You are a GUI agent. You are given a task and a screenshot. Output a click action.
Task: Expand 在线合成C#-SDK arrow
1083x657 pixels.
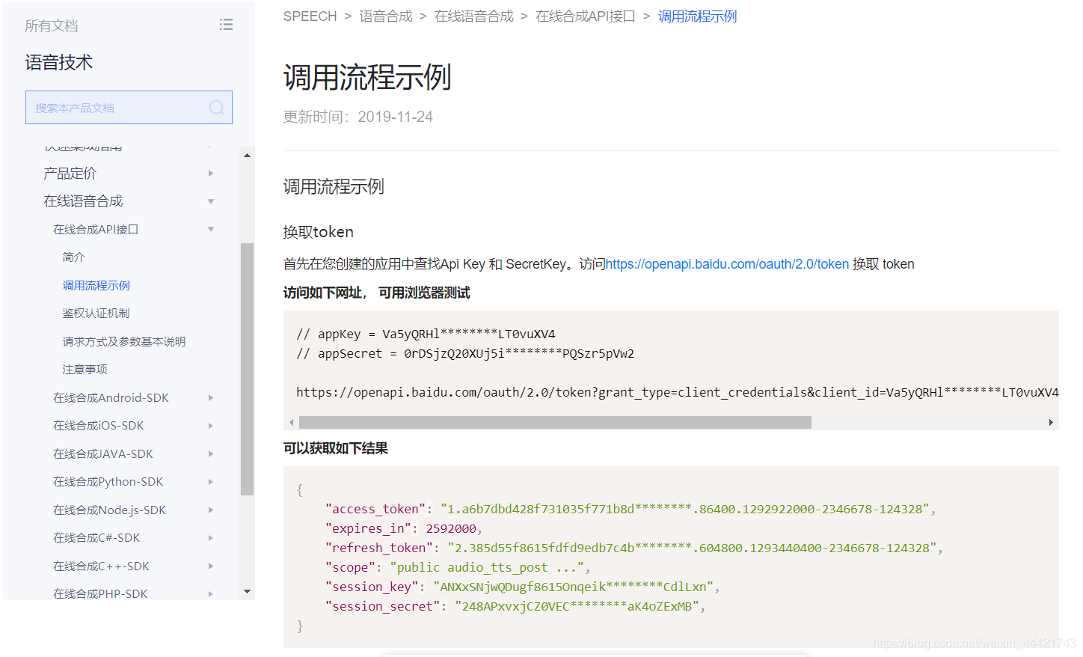pos(211,538)
